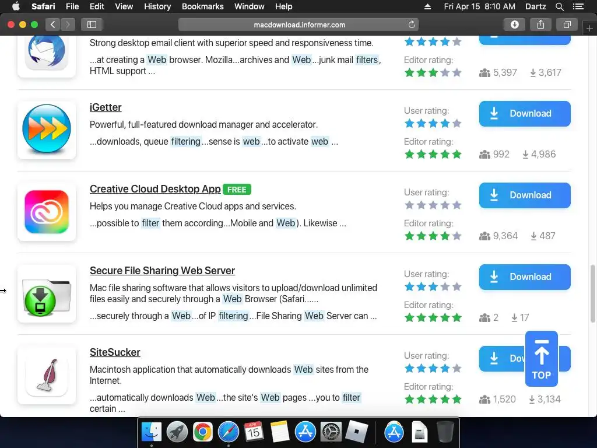This screenshot has width=597, height=448.
Task: Open Finder from the Dock
Action: 152,432
